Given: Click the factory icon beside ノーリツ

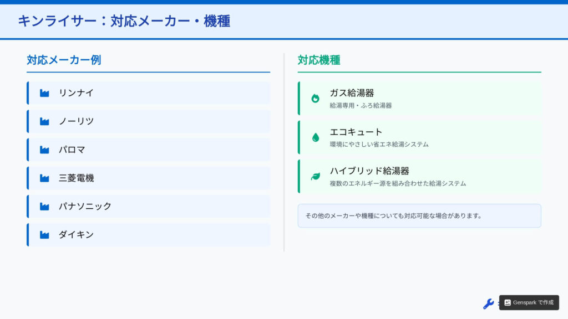Looking at the screenshot, I should click(x=44, y=121).
